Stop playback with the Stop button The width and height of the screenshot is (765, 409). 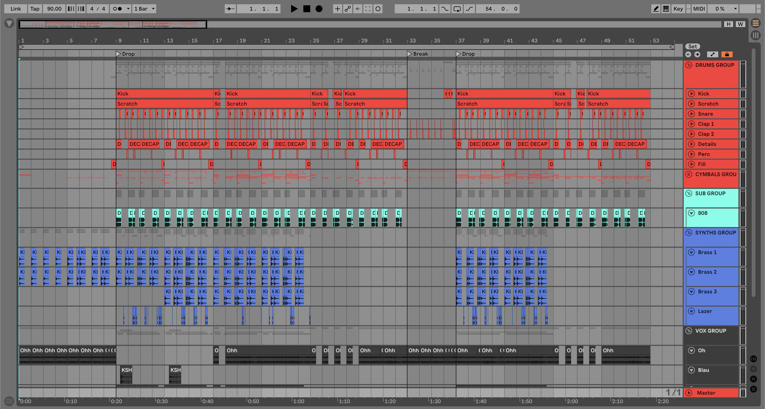pyautogui.click(x=307, y=9)
